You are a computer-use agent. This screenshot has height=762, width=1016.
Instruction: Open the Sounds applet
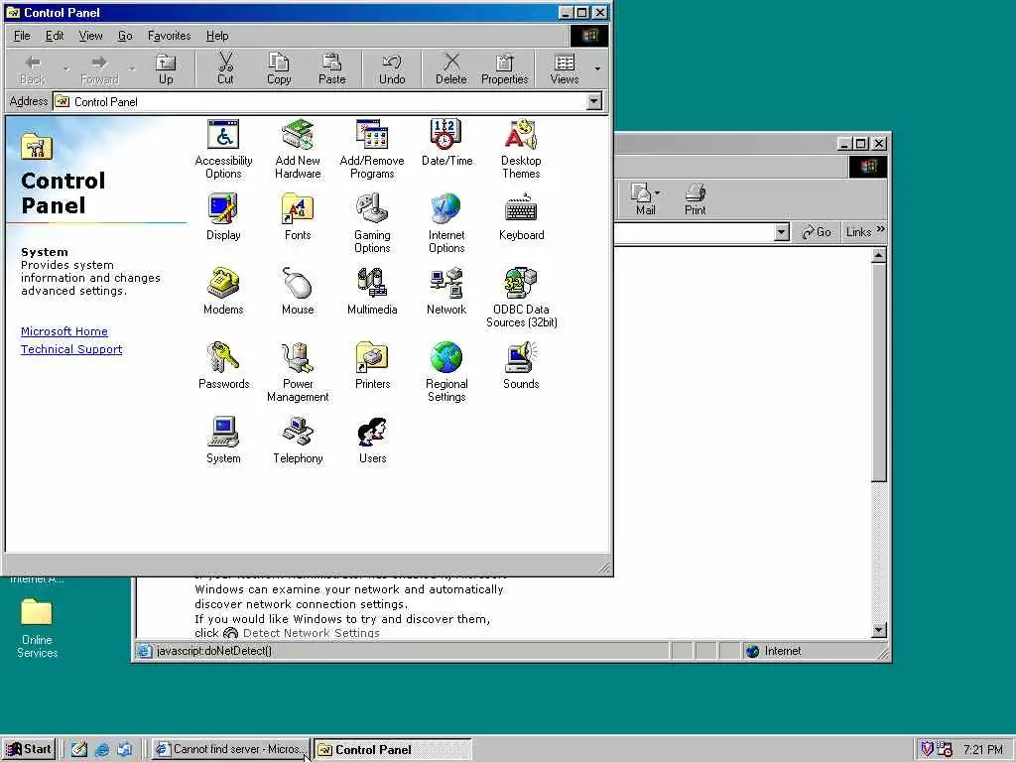coord(521,366)
